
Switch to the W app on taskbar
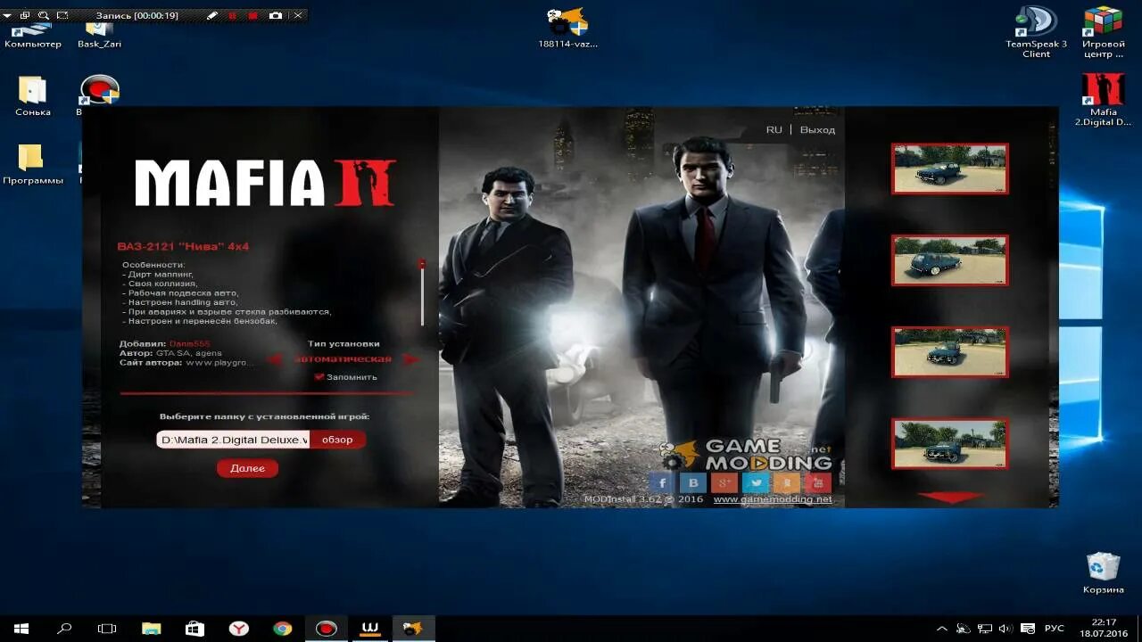tap(368, 629)
